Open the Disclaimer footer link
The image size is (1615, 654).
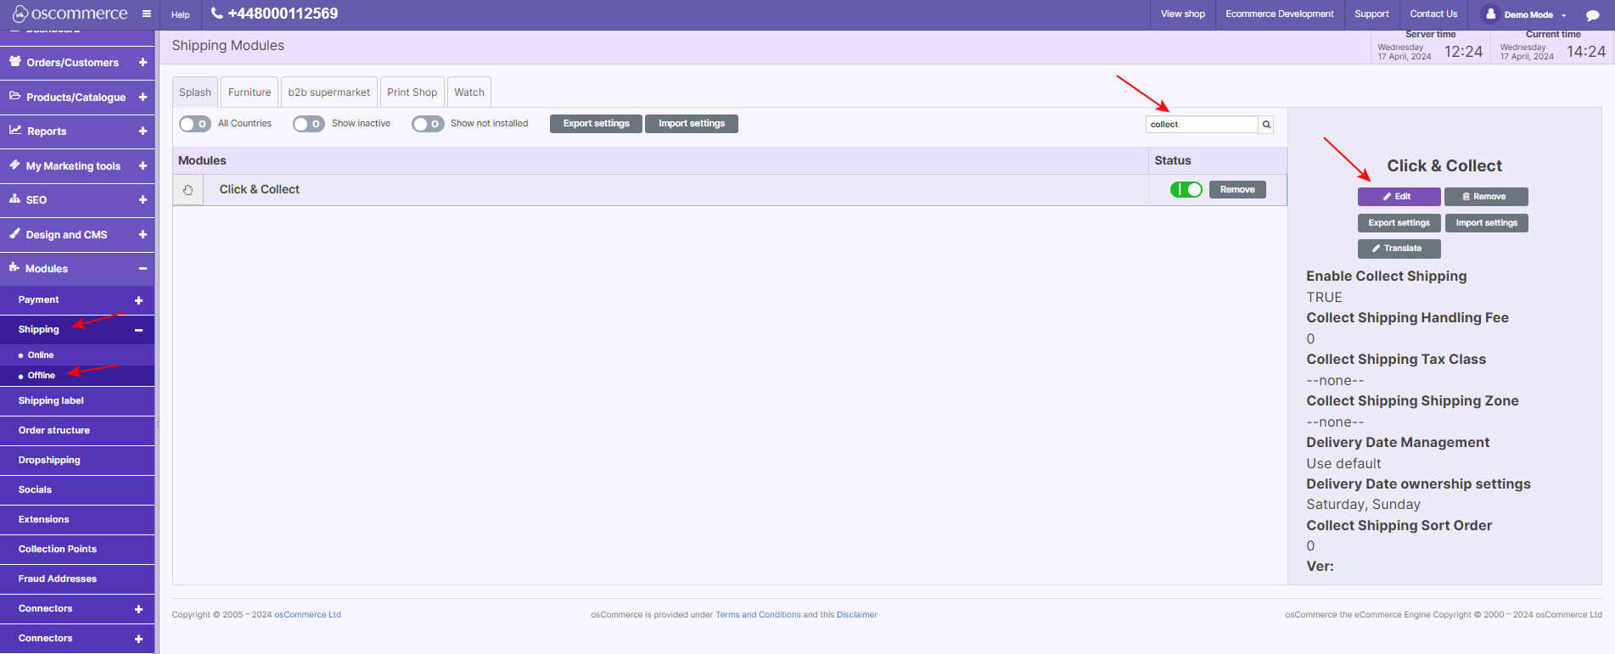[857, 615]
